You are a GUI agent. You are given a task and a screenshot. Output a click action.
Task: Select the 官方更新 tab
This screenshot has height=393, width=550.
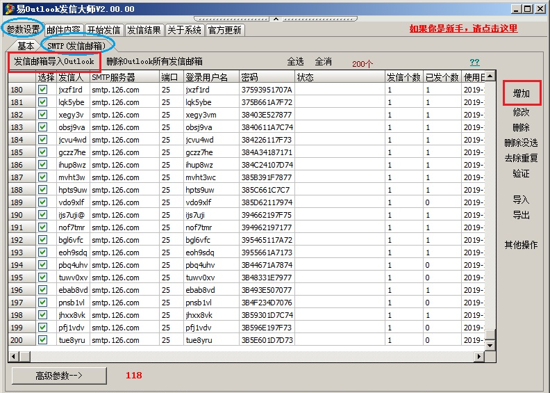tap(224, 30)
